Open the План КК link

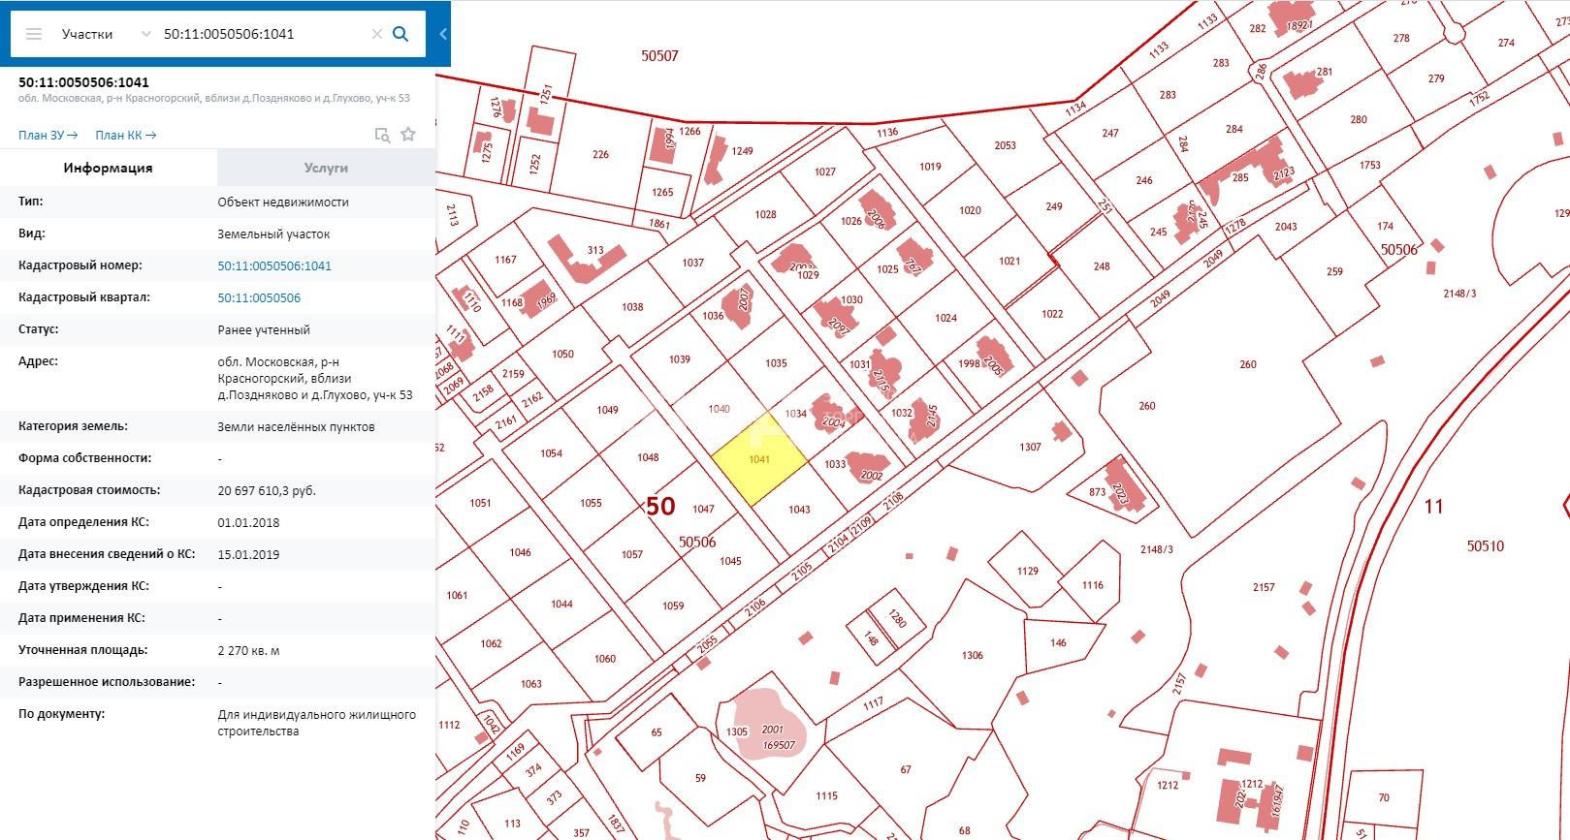125,136
